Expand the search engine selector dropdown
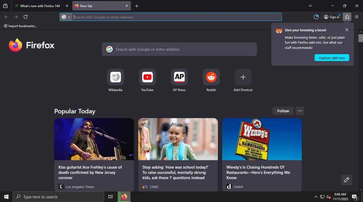The height and width of the screenshot is (202, 363). click(66, 17)
